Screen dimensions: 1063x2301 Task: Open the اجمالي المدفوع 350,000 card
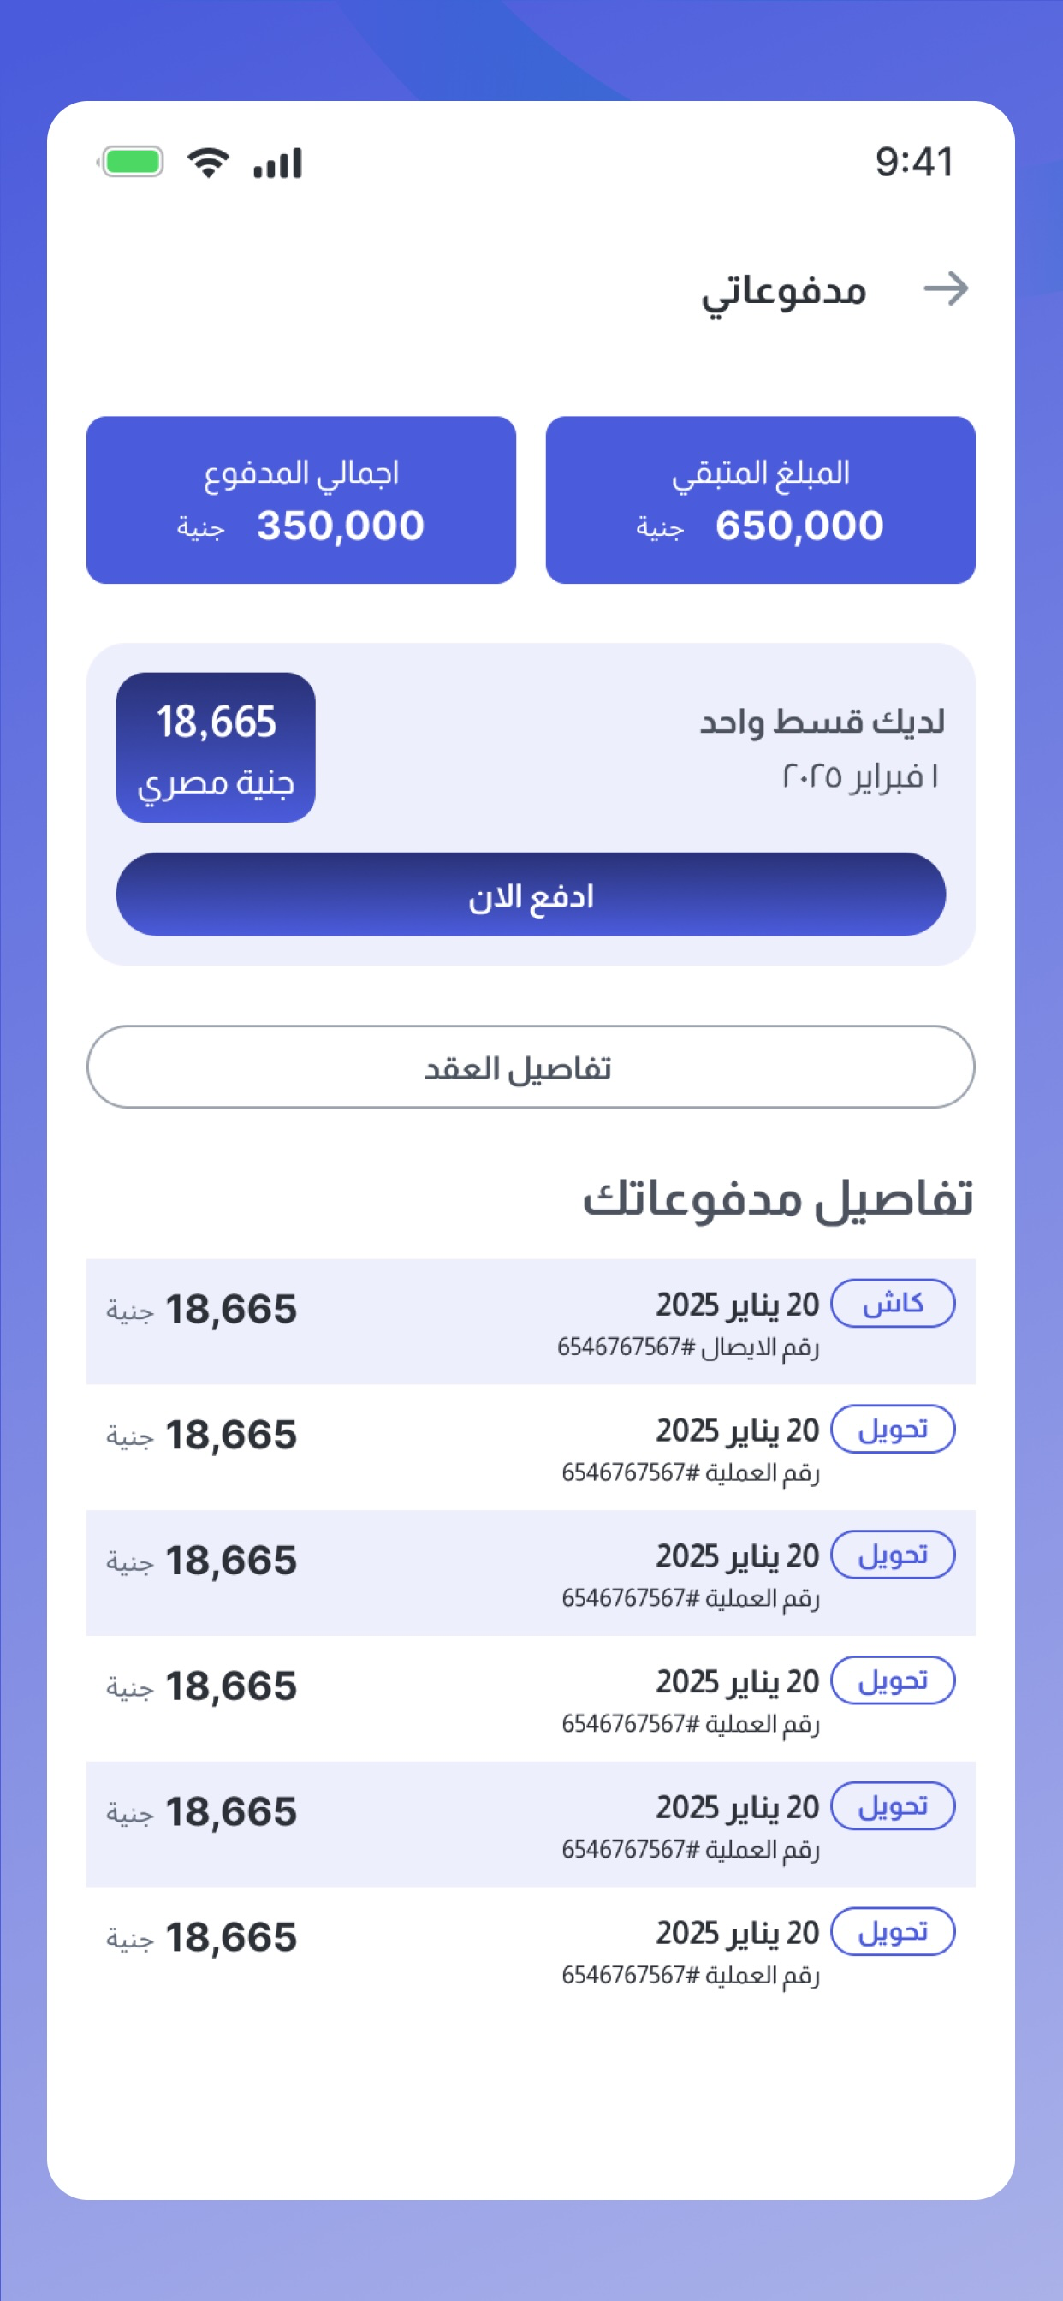(301, 500)
